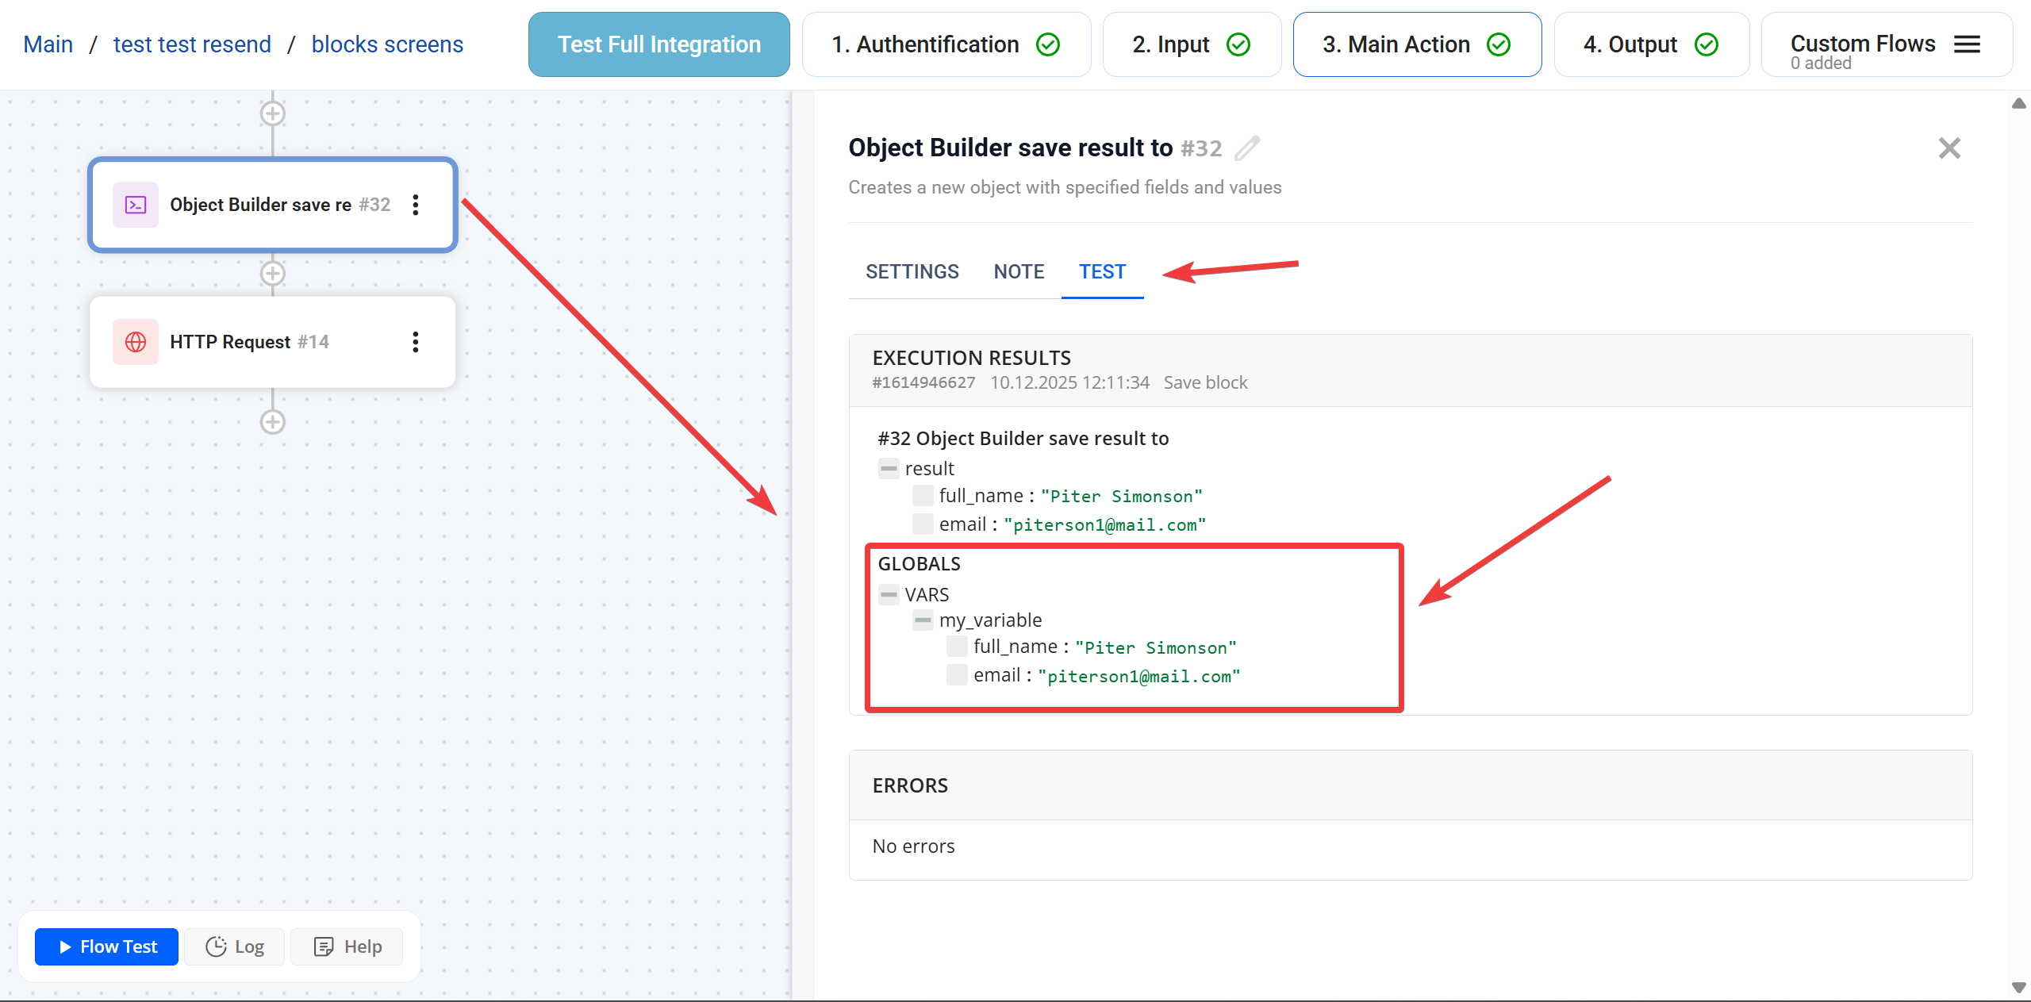
Task: Click the HTTP Request globe icon
Action: tap(136, 342)
